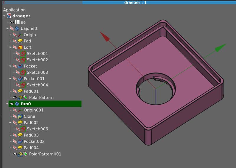Show the hidden Sketch006
Image resolution: width=236 pixels, height=168 pixels.
[18, 129]
